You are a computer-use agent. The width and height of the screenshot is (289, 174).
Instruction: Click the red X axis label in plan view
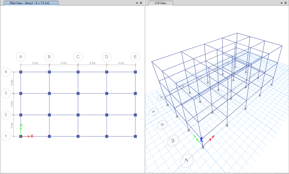(32, 136)
